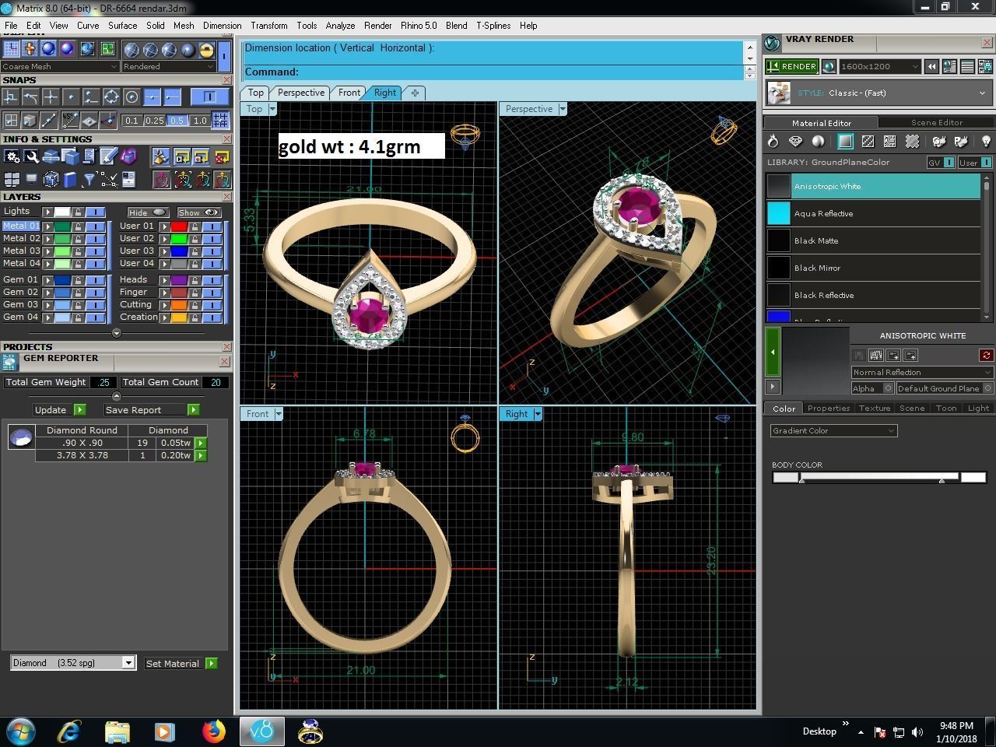Click the Show layers button
Viewport: 996px width, 747px height.
click(x=199, y=212)
